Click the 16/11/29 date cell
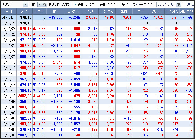 9,23
